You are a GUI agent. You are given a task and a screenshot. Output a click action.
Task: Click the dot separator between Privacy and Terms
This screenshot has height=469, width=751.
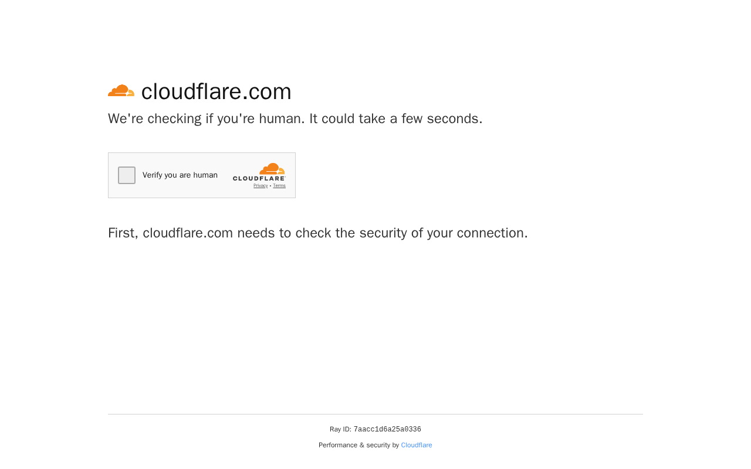coord(270,186)
